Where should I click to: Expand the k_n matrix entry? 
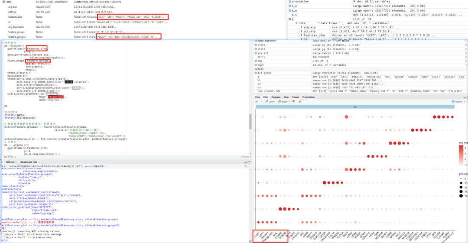point(290,10)
